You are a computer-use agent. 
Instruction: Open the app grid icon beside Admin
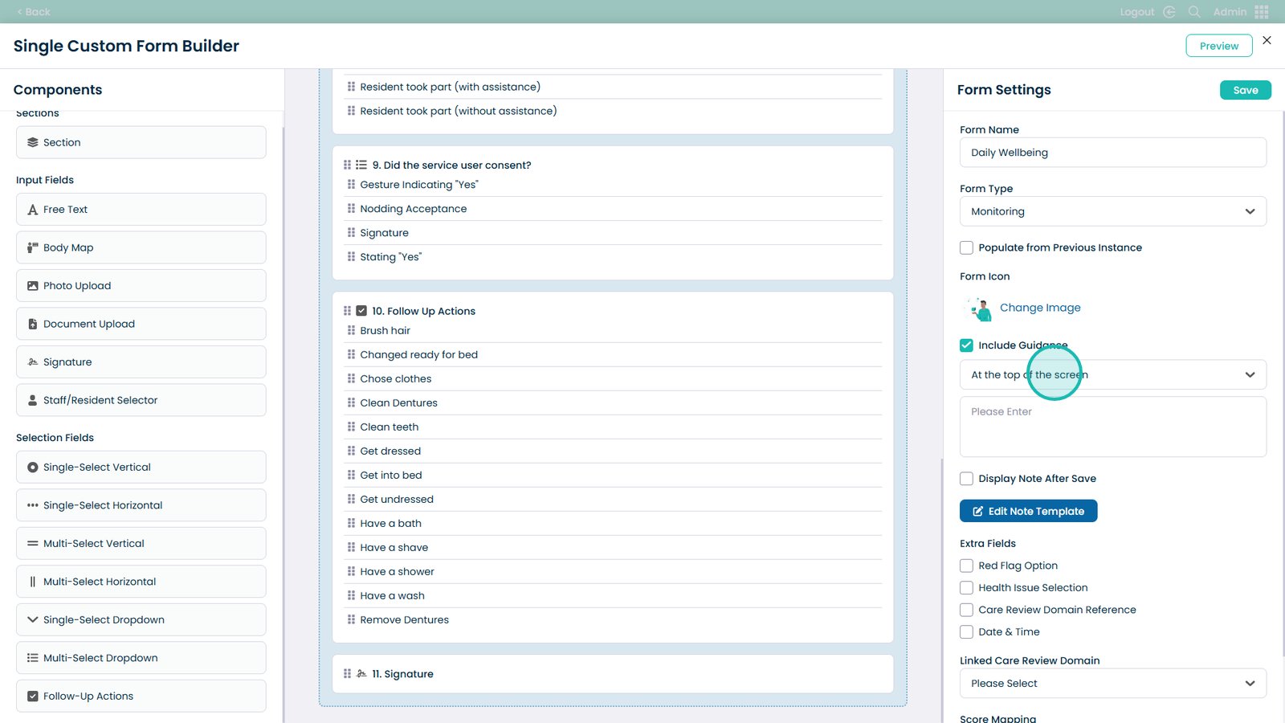point(1262,12)
